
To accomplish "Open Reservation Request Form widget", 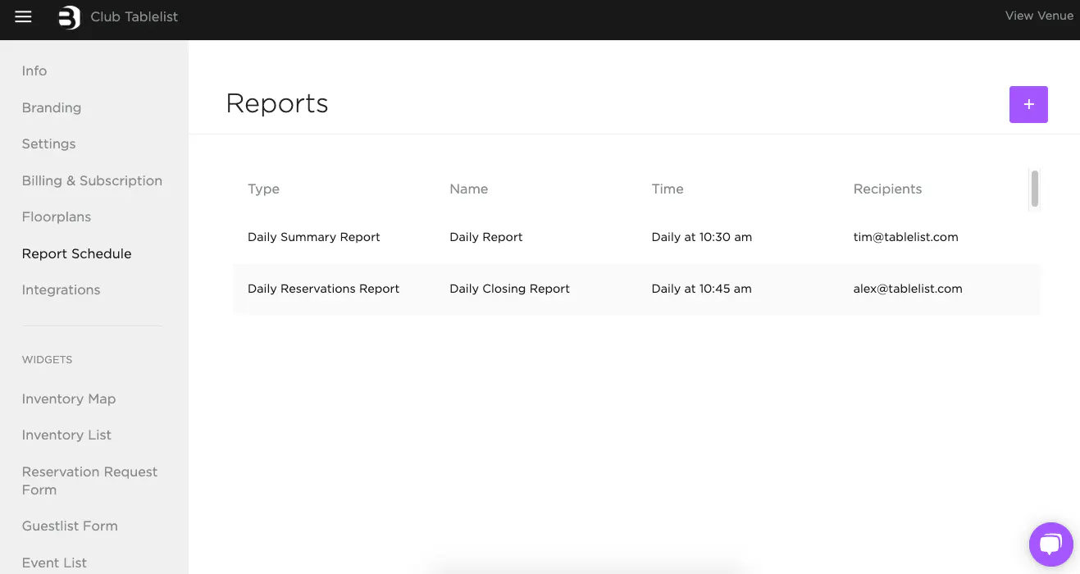I will 89,481.
